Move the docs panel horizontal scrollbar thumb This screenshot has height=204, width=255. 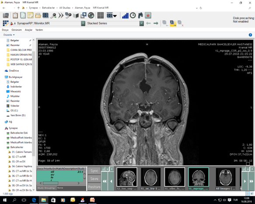pyautogui.click(x=51, y=183)
